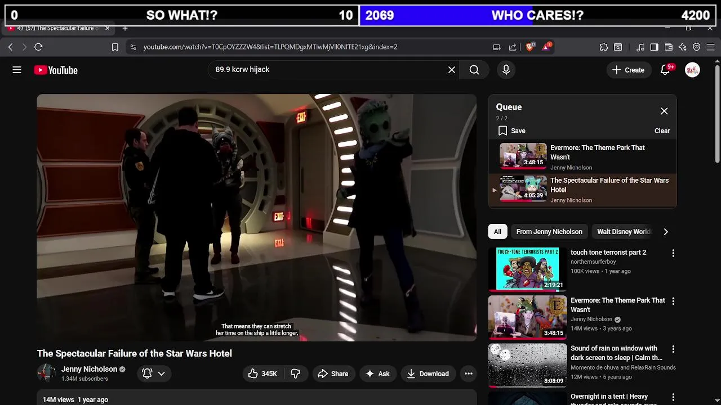Go to YouTube home via the logo
This screenshot has width=721, height=405.
pyautogui.click(x=55, y=70)
